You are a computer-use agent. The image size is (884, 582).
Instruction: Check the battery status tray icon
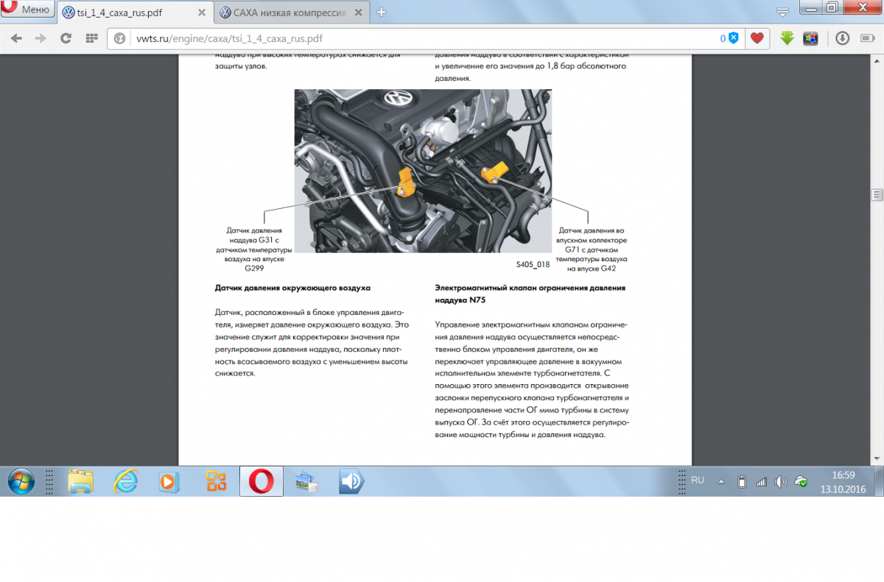(742, 482)
